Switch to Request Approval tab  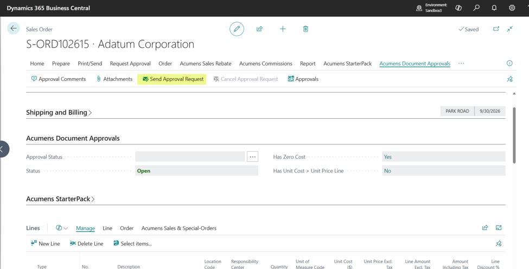(130, 63)
